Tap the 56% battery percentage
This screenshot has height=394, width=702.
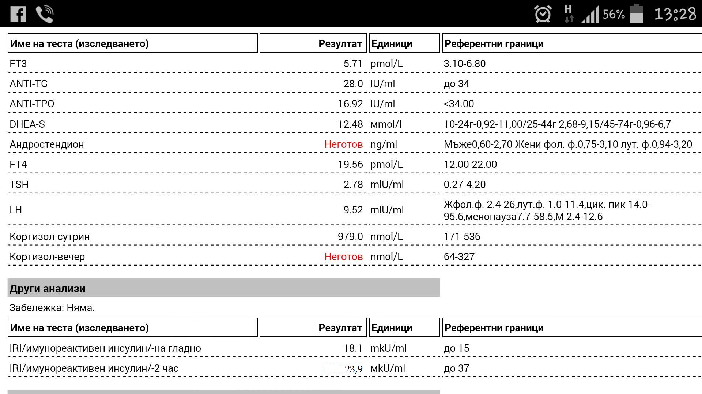[x=614, y=15]
